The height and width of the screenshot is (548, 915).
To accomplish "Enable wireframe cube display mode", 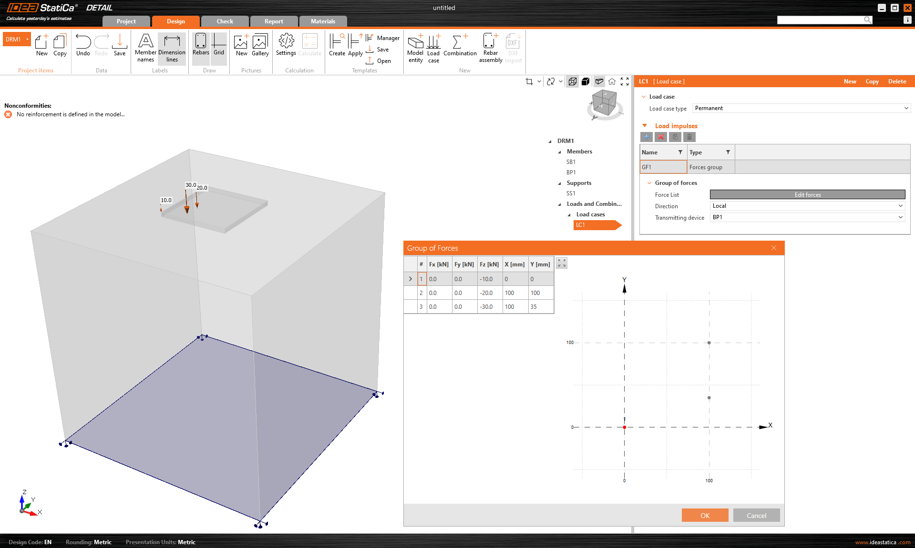I will 572,81.
